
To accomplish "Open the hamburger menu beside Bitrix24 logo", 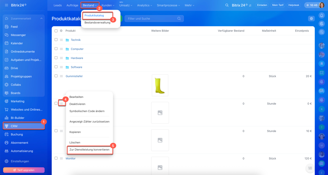I will tap(6, 5).
